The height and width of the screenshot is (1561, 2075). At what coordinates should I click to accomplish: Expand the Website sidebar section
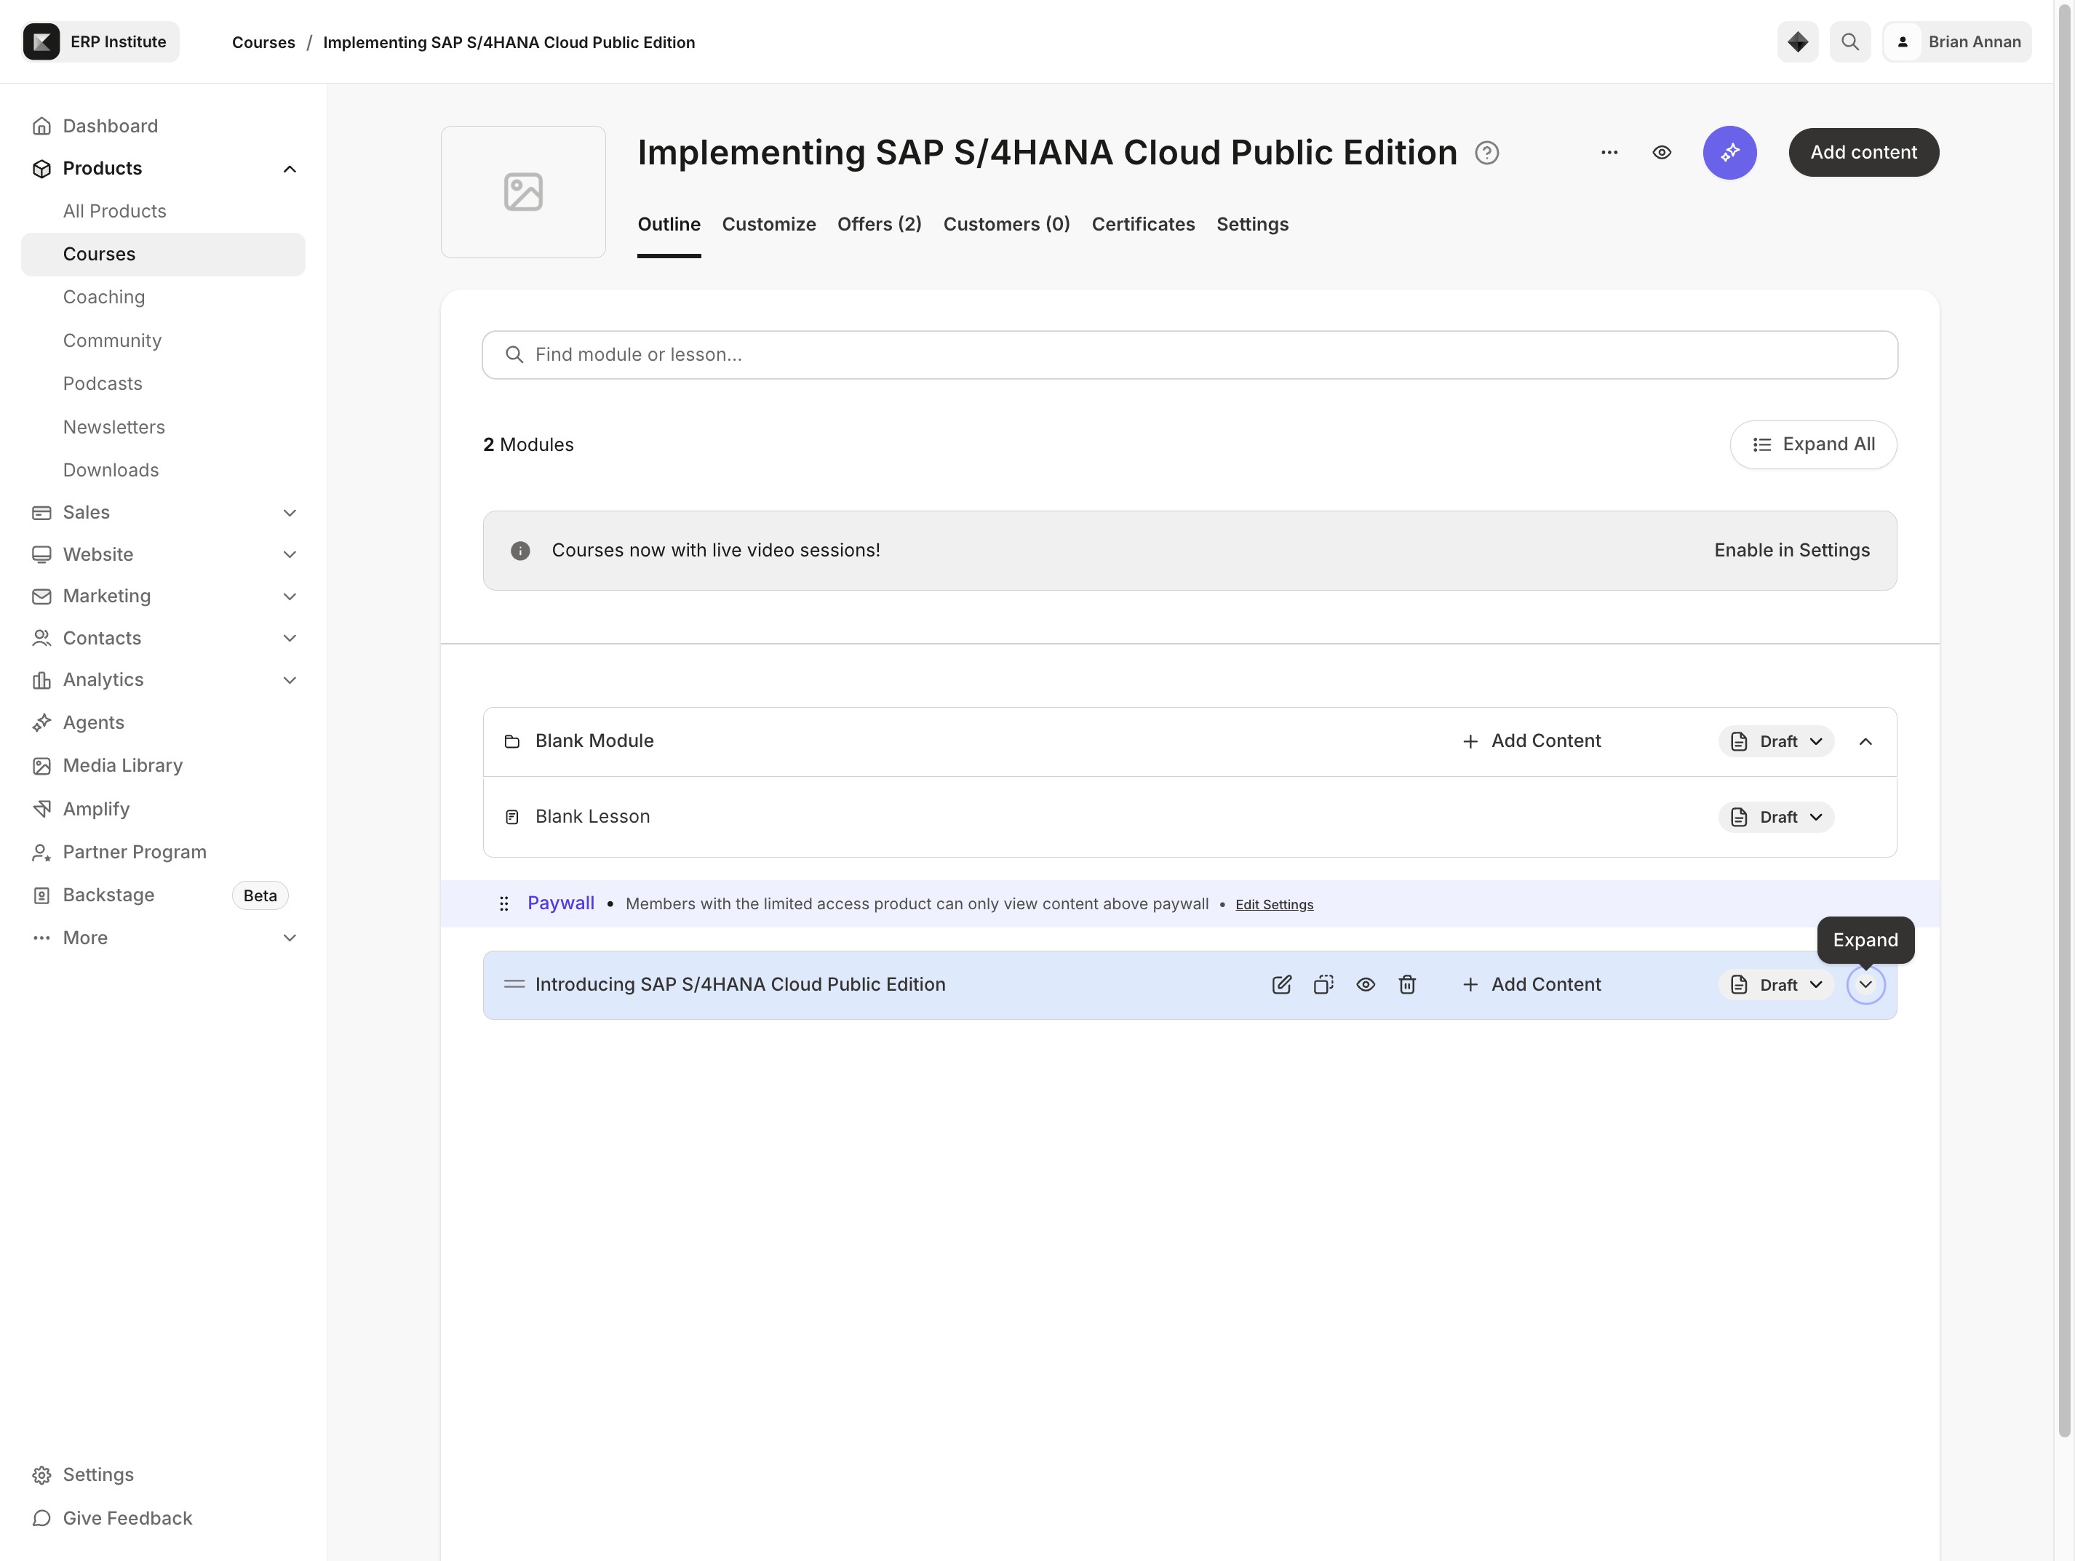click(x=290, y=554)
